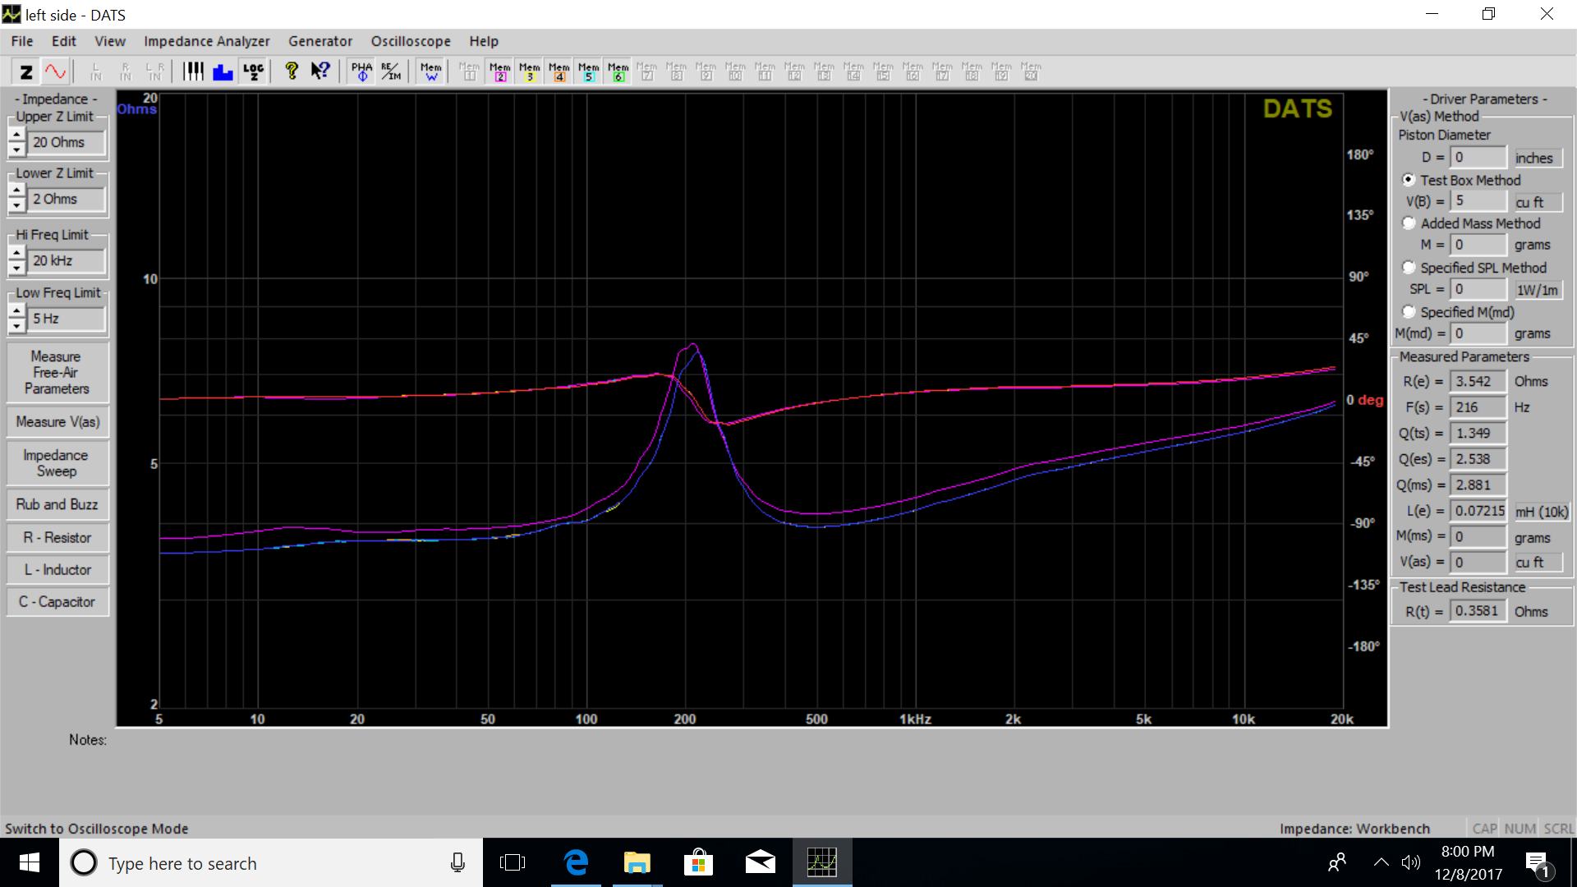Open Microsoft Store from the taskbar

698,862
